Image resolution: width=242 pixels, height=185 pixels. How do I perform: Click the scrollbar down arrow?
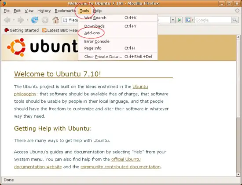click(x=238, y=174)
